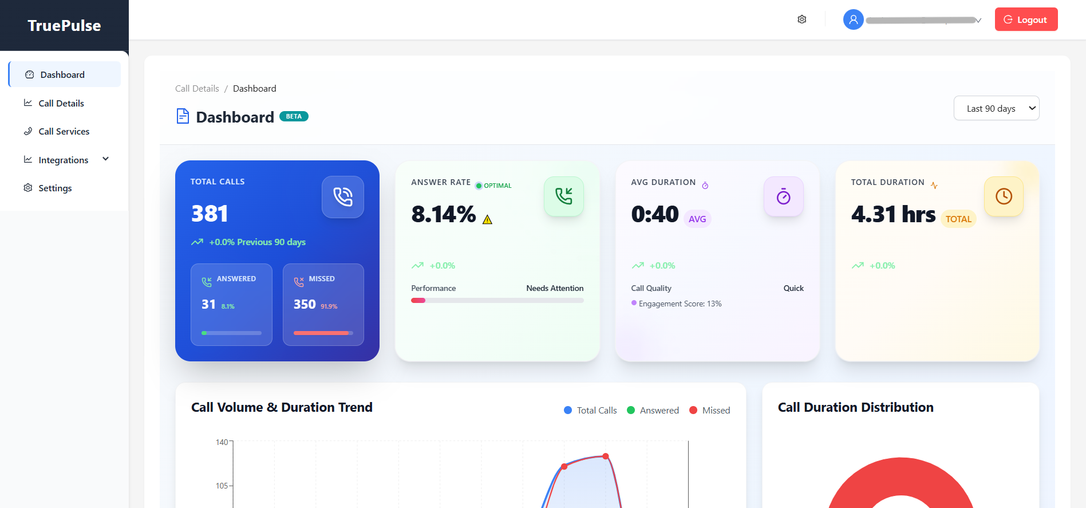Open the Last 90 days dropdown

996,108
